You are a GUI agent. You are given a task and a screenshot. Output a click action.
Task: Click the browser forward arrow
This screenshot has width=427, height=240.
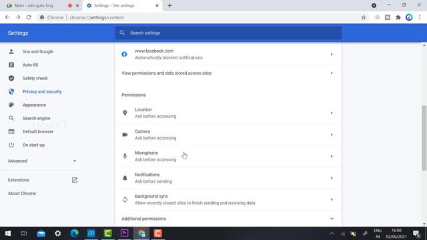pyautogui.click(x=18, y=17)
